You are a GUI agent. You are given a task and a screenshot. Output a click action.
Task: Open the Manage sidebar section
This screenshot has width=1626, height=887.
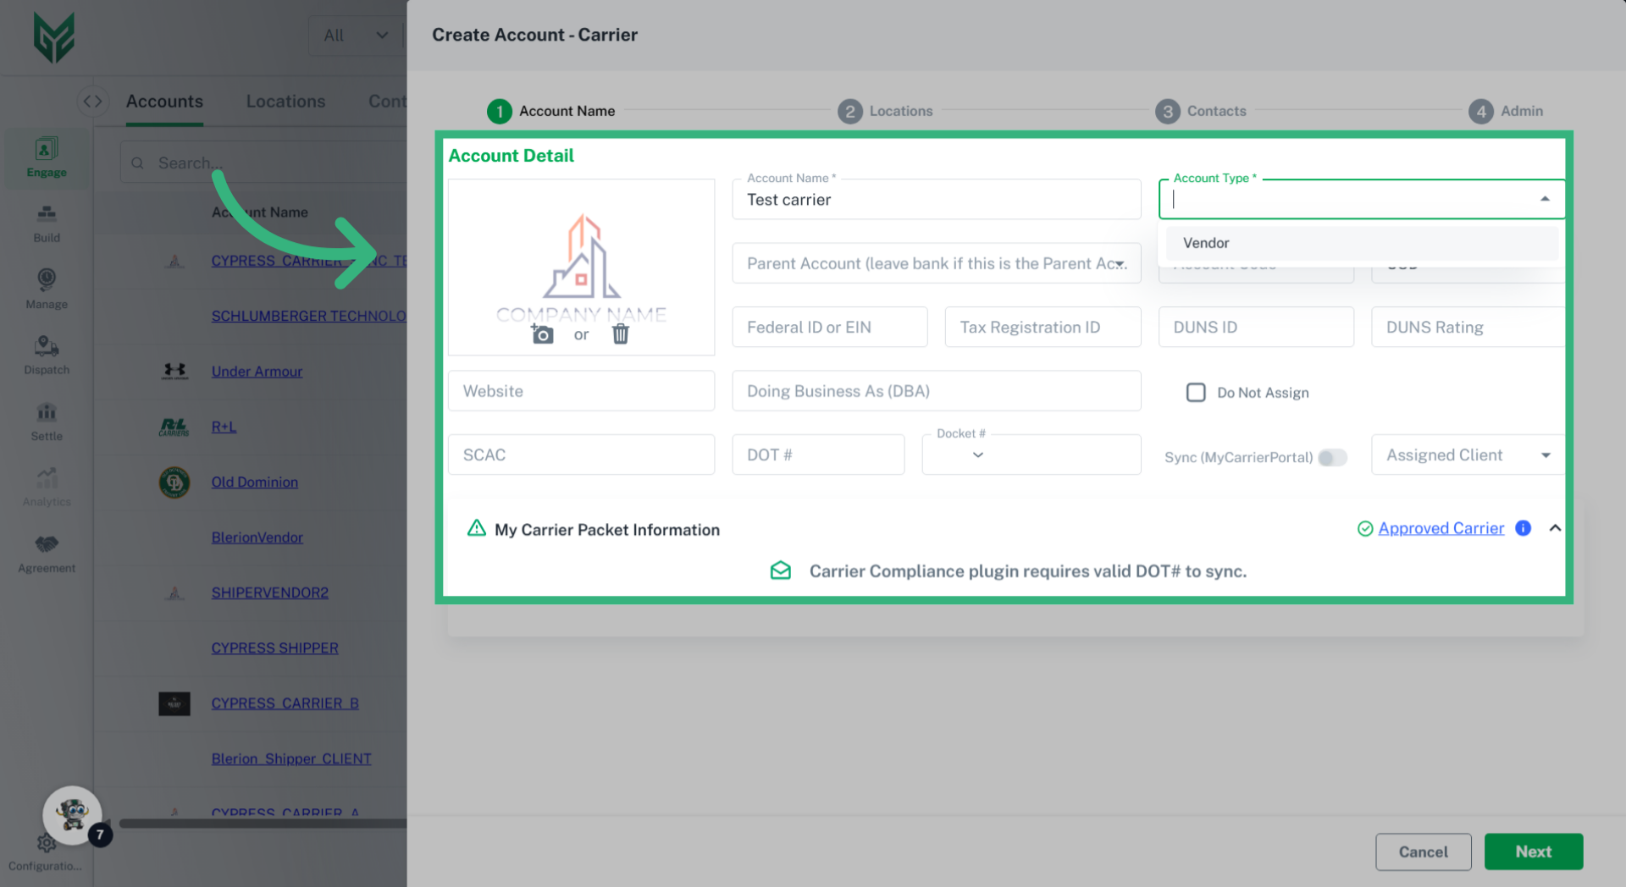point(47,289)
